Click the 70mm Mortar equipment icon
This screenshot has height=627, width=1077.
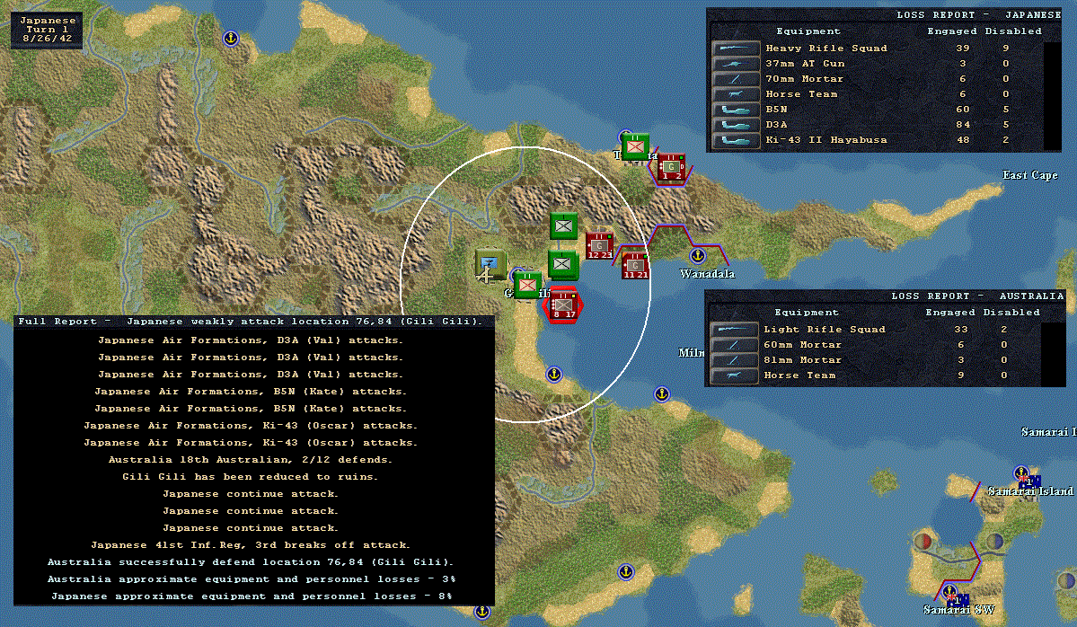(736, 79)
